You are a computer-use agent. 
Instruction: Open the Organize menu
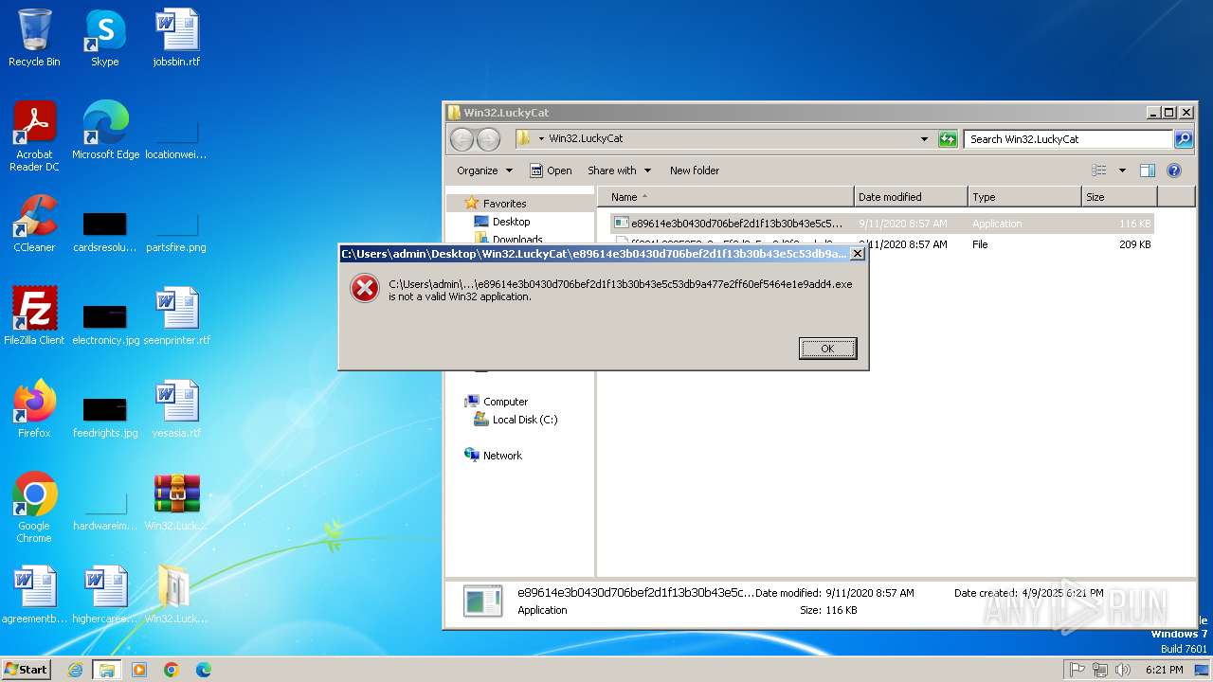(484, 170)
